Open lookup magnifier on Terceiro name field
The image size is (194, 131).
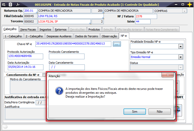[90, 23]
